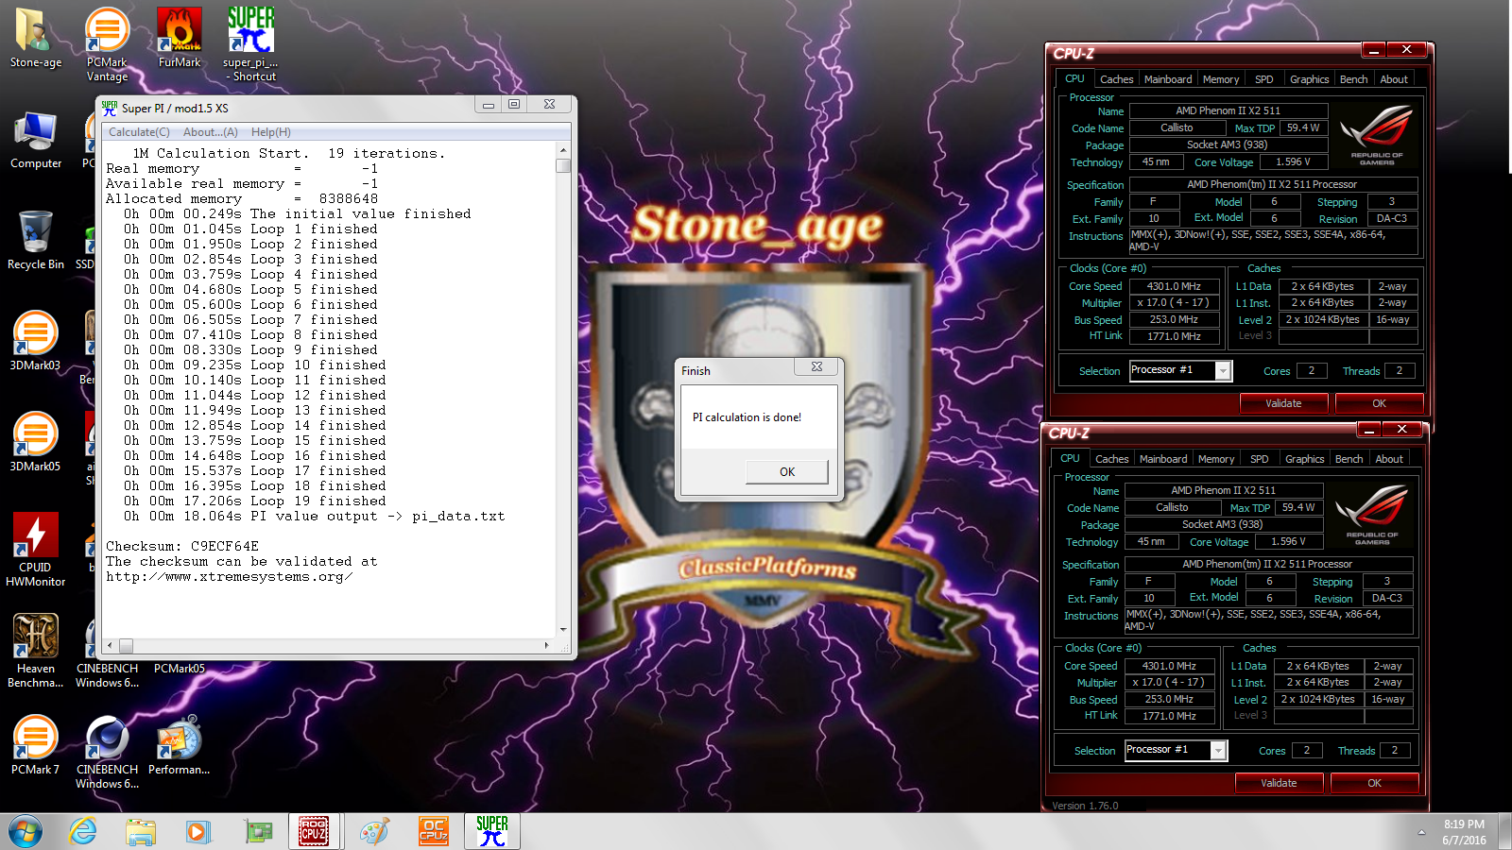Click Super PI scroll down arrow
Image resolution: width=1512 pixels, height=850 pixels.
point(563,629)
